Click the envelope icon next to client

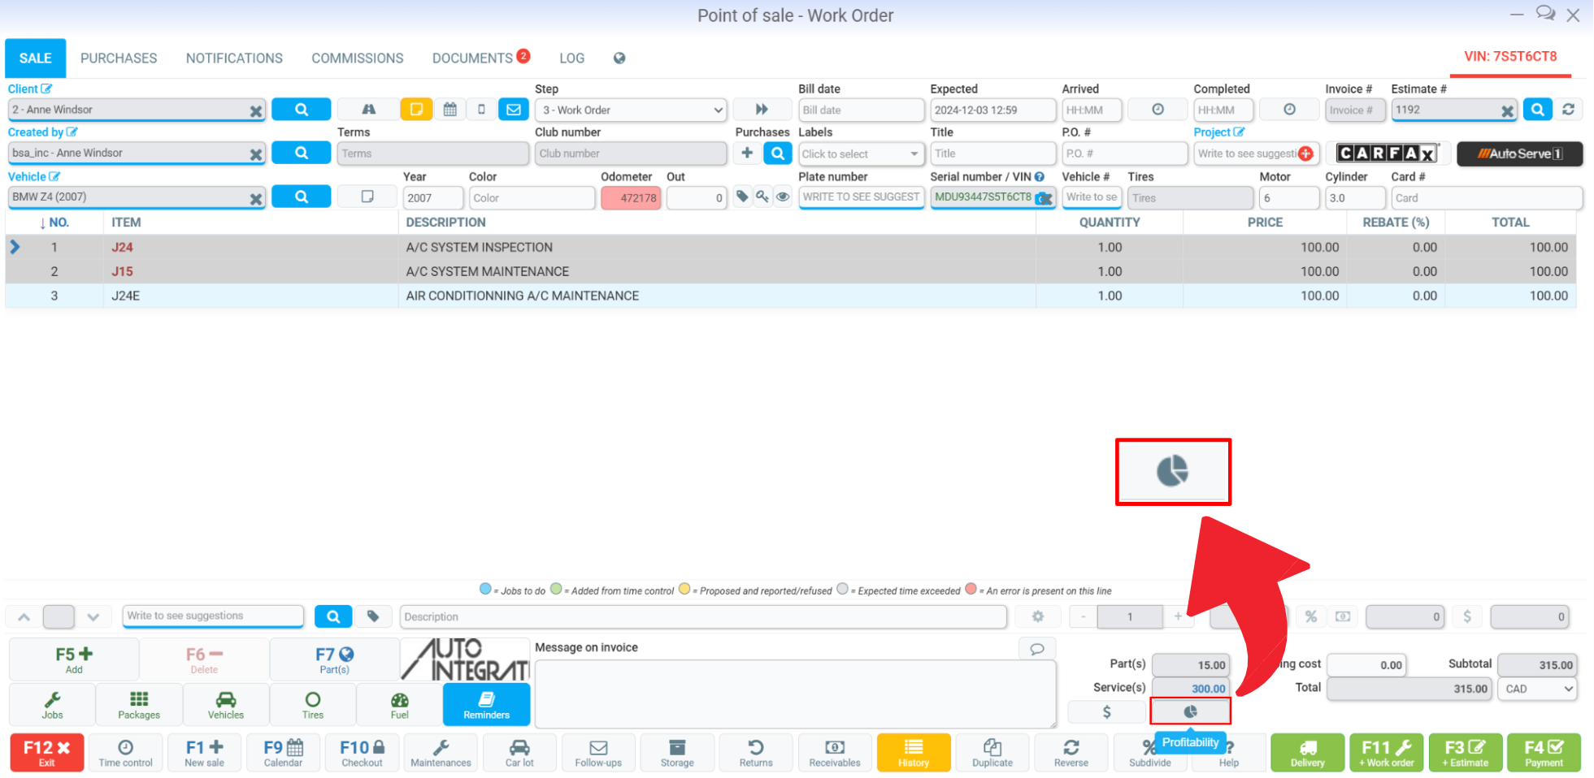514,110
